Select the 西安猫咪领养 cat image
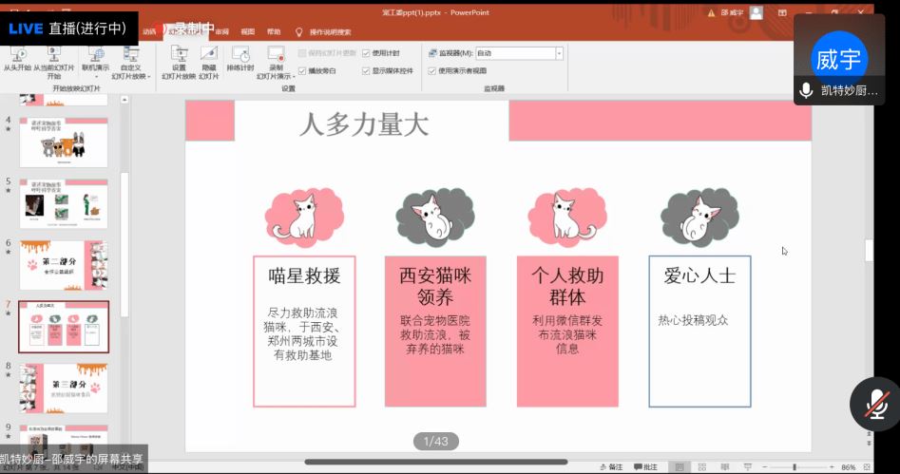 [x=435, y=217]
